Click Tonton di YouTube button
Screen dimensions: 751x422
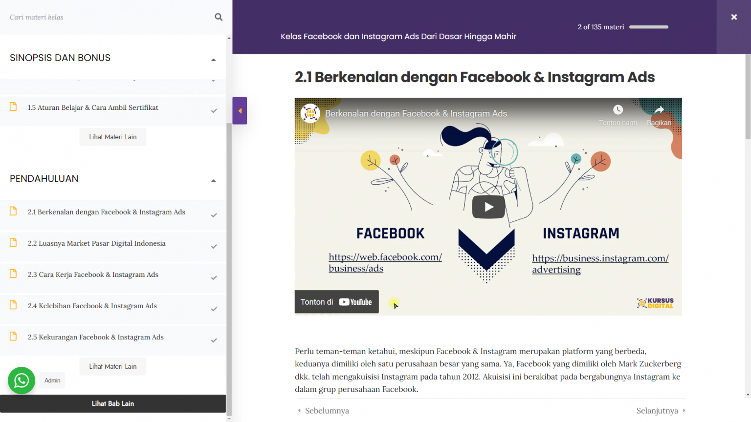(336, 302)
